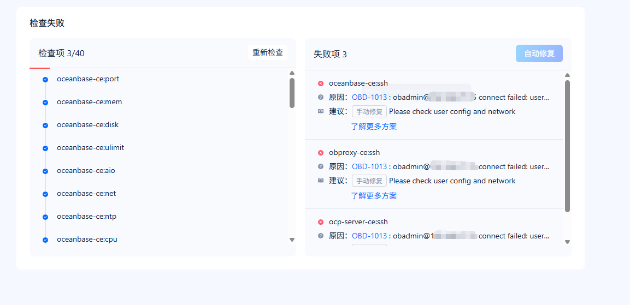Image resolution: width=630 pixels, height=305 pixels.
Task: Click the blue check icon beside oceanbase-ce:cpu
Action: [45, 240]
